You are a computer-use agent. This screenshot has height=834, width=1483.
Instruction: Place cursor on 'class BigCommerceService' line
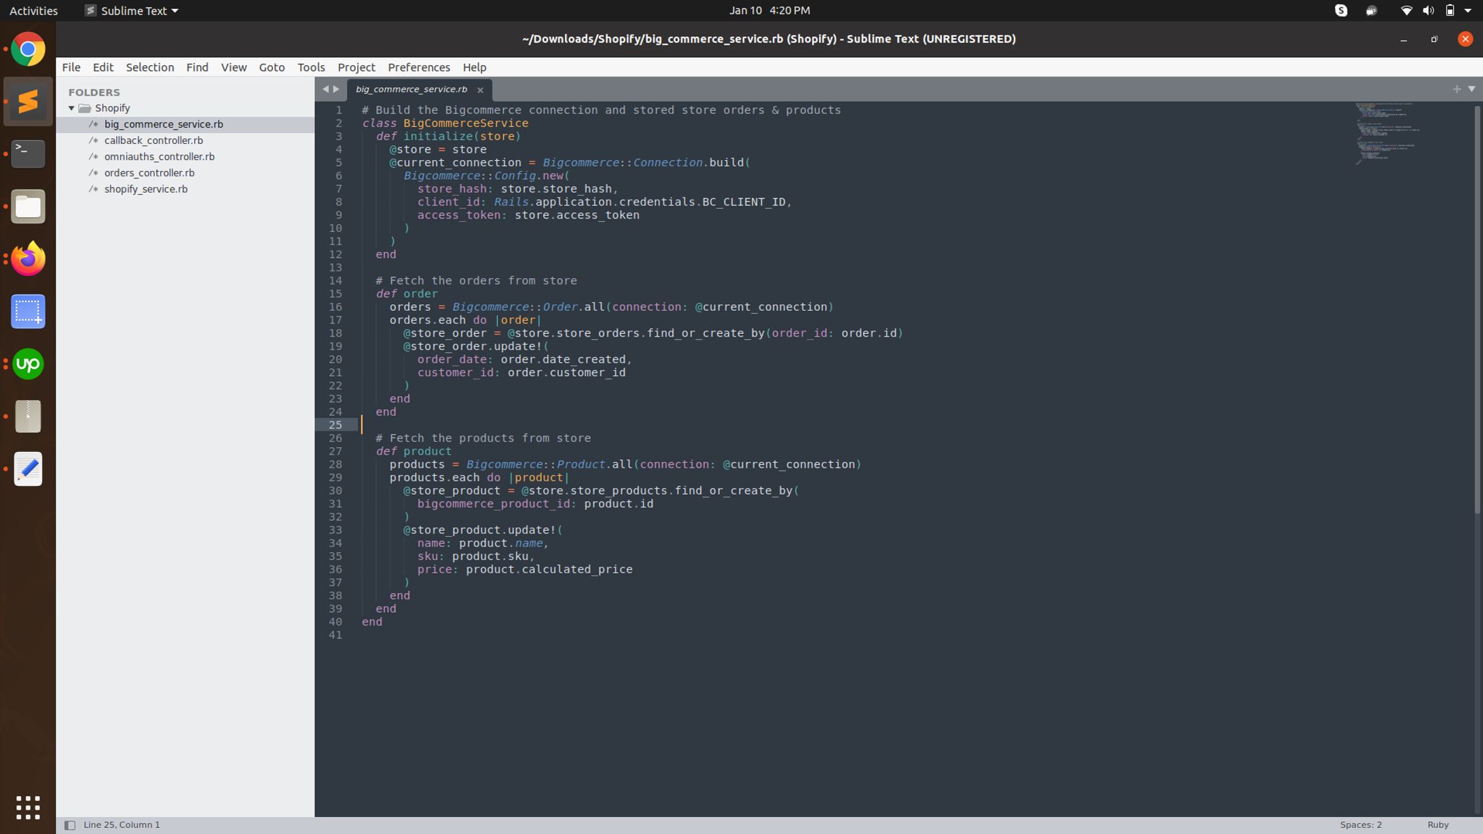pos(445,123)
